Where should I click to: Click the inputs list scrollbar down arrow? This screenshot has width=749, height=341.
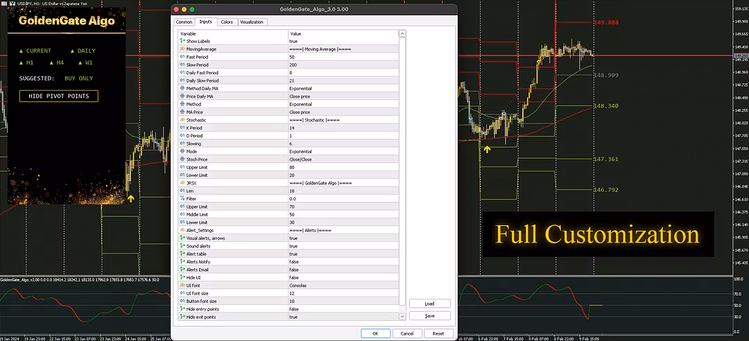point(402,317)
